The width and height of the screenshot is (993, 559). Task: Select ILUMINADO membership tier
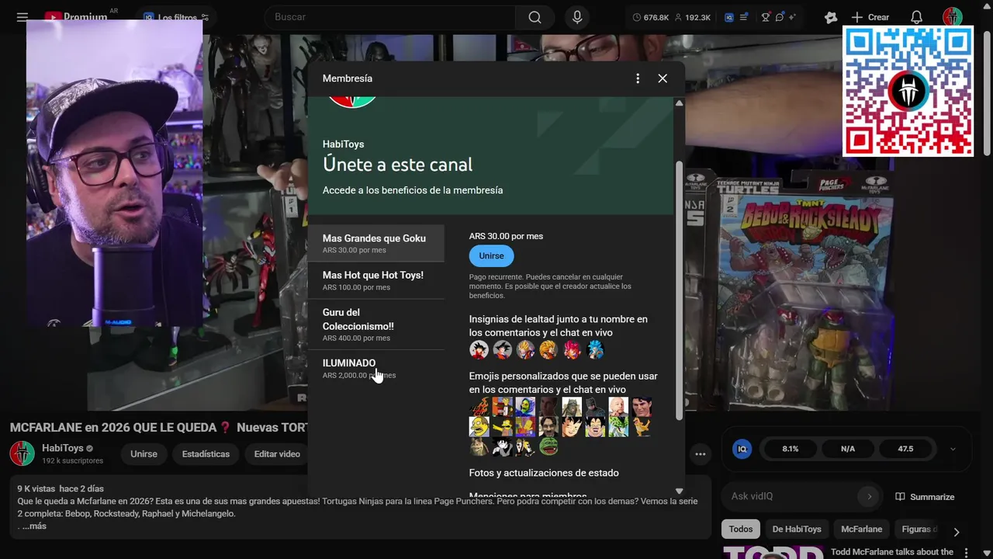click(376, 368)
